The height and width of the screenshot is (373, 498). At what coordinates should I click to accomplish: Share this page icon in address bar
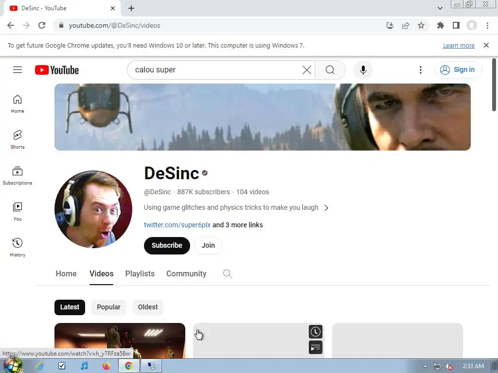pyautogui.click(x=406, y=25)
